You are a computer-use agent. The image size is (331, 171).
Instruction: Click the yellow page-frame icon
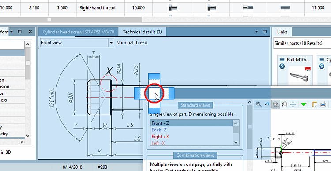tap(314, 104)
